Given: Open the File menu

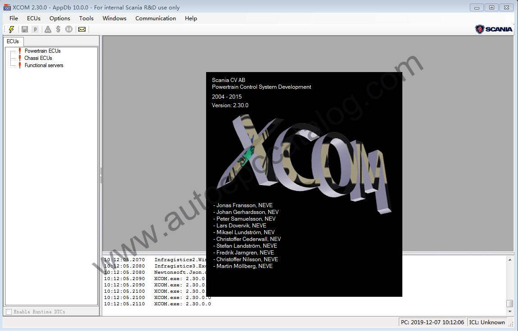Looking at the screenshot, I should [14, 18].
